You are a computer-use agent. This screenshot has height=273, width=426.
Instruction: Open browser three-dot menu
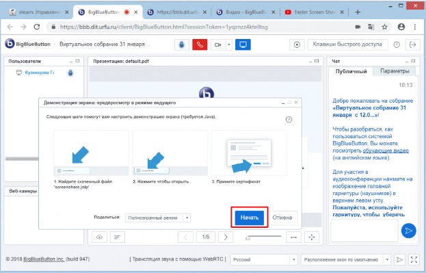[414, 27]
